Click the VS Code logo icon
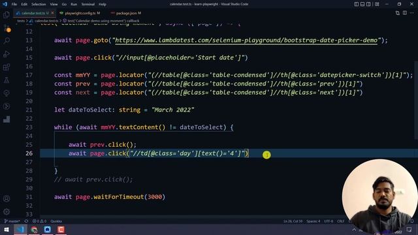Screen dimensions: 418x235 [x=5, y=4]
